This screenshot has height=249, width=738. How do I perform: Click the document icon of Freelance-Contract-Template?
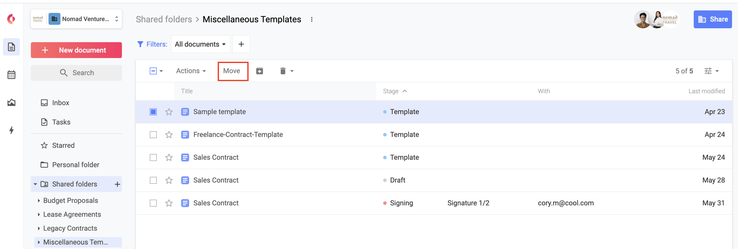point(185,135)
